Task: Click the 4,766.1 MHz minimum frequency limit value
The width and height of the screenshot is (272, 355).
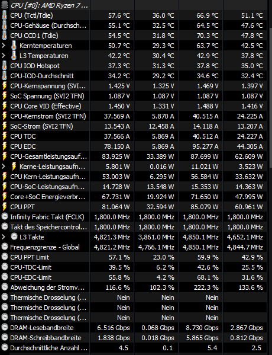Action: tap(156, 247)
